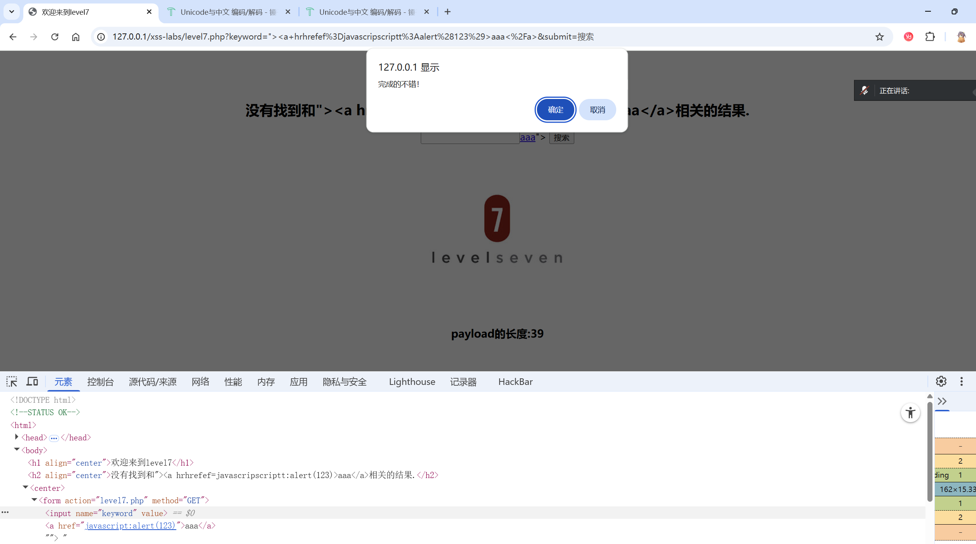Open a new browser tab
This screenshot has width=976, height=544.
(x=448, y=12)
